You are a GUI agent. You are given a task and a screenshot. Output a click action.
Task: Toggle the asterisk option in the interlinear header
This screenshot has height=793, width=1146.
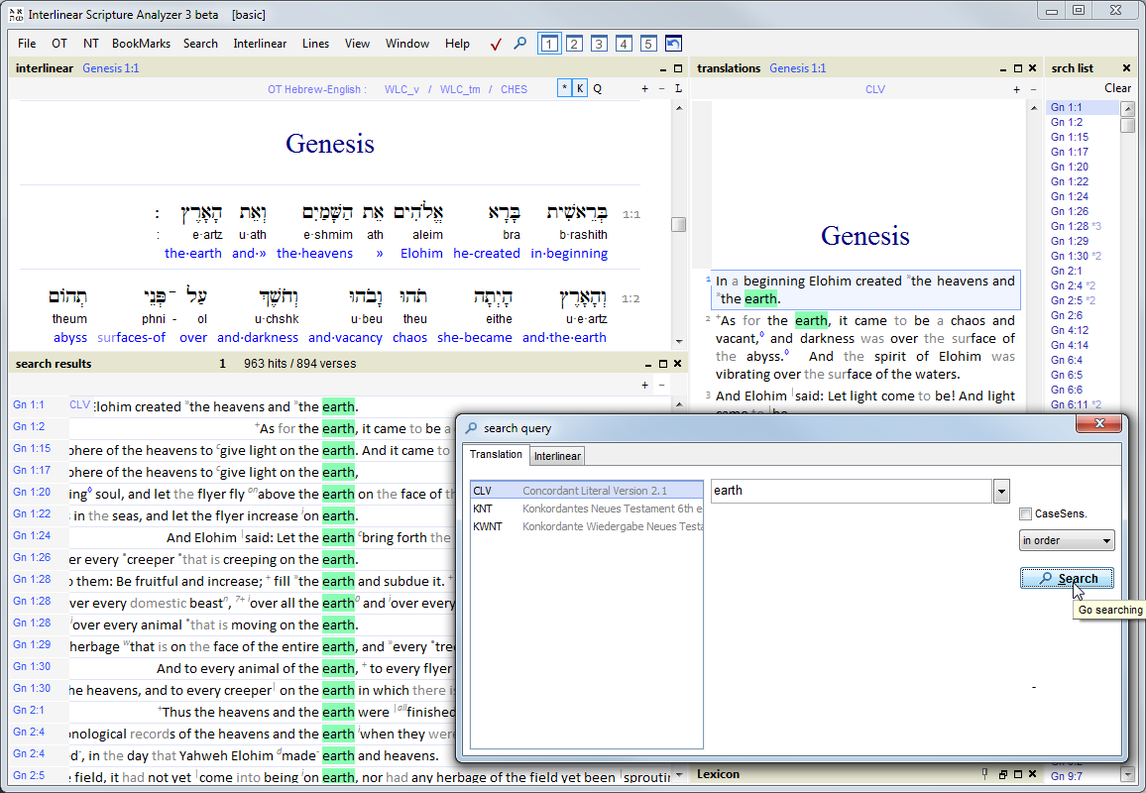pos(565,89)
